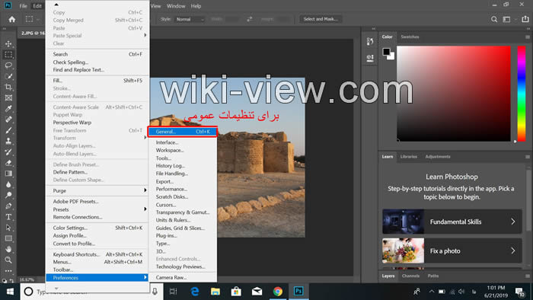
Task: Select the Blur tool
Action: click(x=8, y=184)
